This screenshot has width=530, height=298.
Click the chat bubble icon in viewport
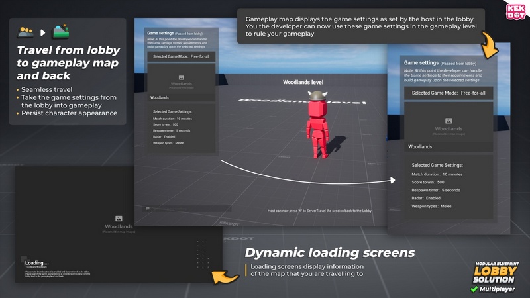tap(148, 208)
